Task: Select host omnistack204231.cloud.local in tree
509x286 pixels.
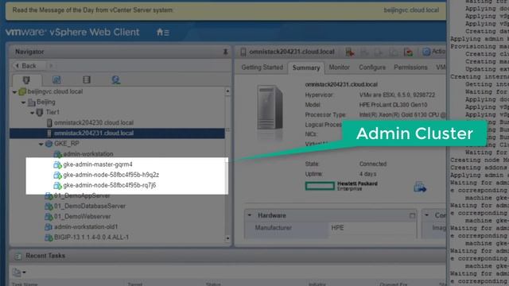Action: (x=94, y=133)
